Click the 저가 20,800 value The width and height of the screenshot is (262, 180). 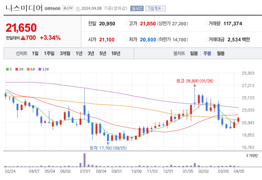(148, 40)
